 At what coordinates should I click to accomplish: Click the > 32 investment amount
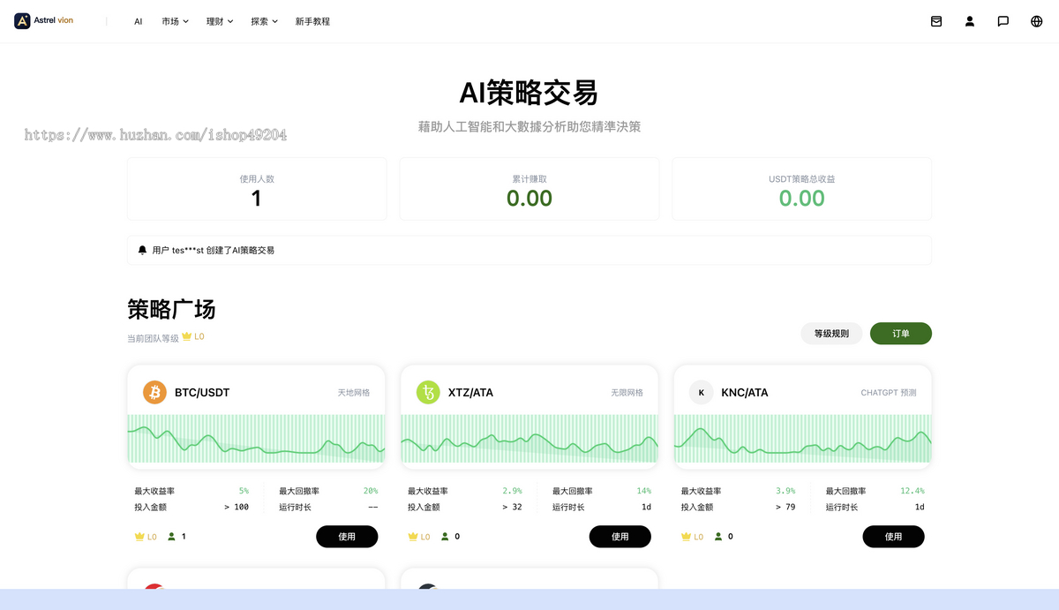point(512,507)
